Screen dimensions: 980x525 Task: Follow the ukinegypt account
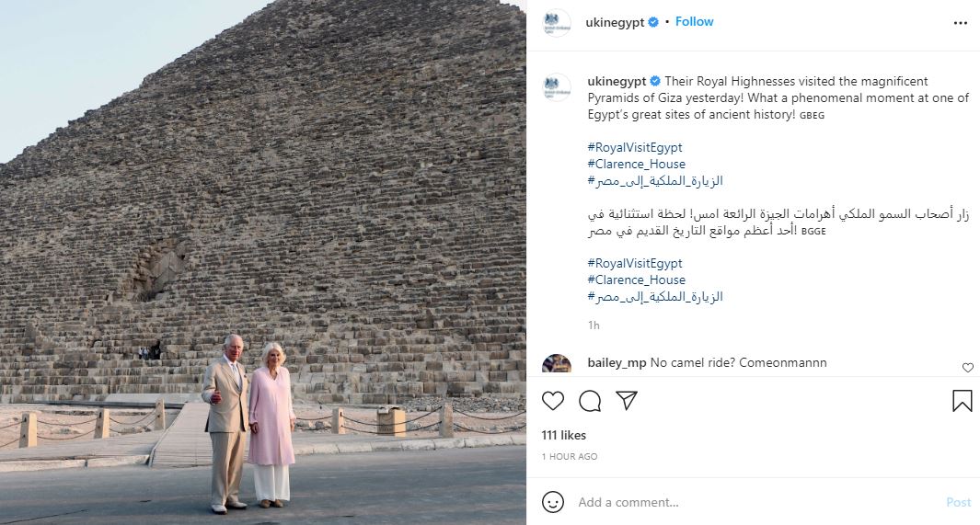(694, 21)
